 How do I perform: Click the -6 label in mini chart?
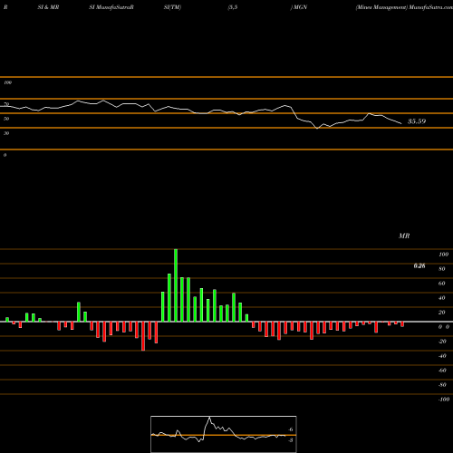click(x=290, y=429)
